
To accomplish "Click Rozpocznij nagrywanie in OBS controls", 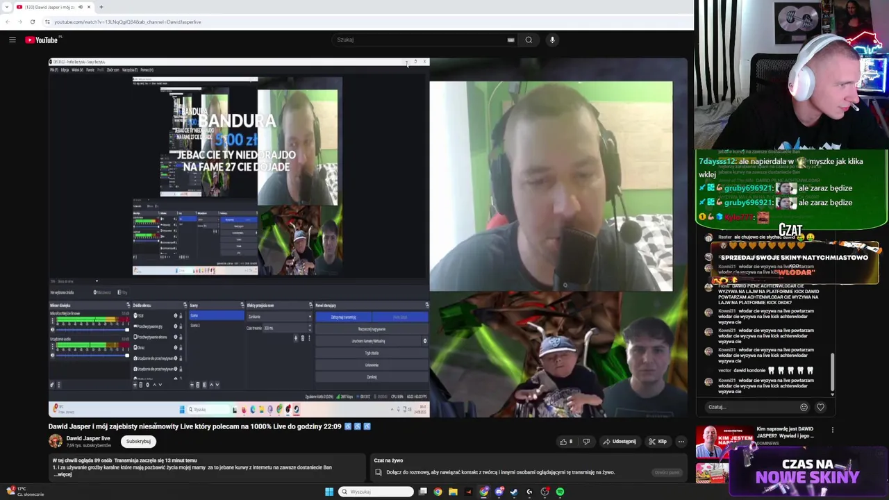I will 372,329.
